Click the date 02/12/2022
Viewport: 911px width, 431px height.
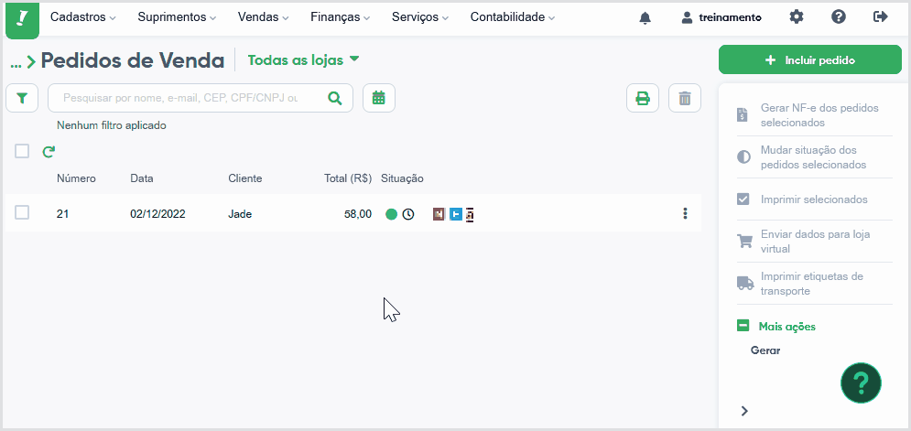pyautogui.click(x=157, y=214)
